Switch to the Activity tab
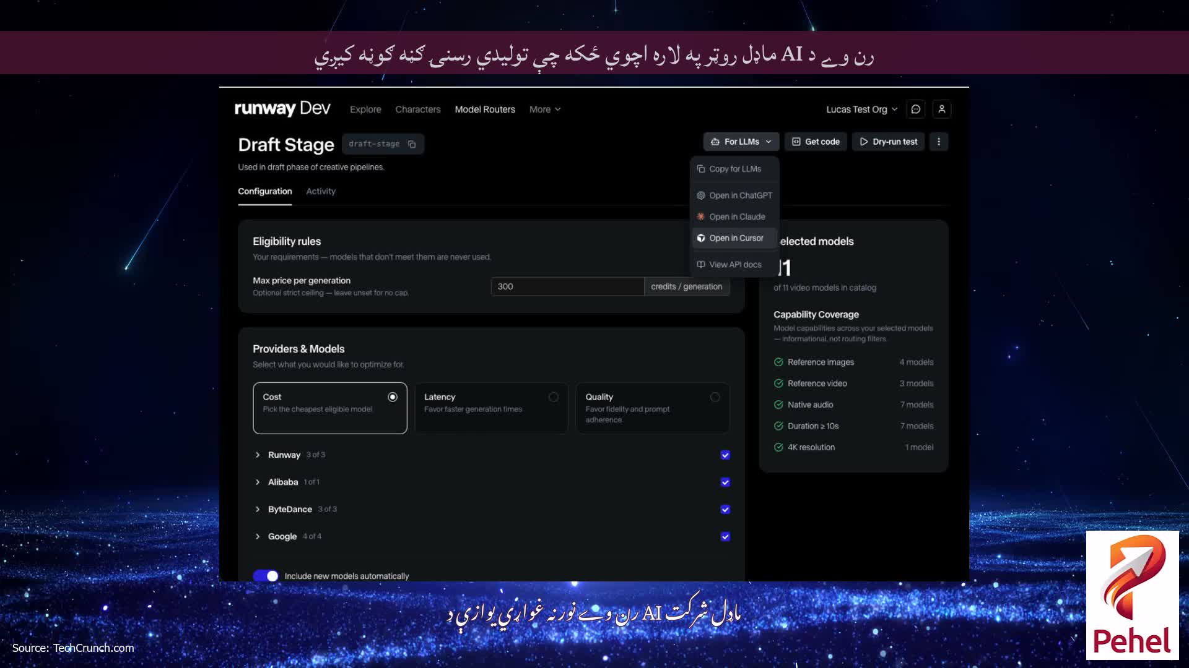The image size is (1189, 668). coord(321,192)
